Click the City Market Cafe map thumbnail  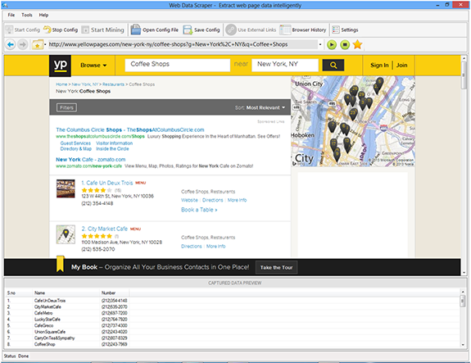click(x=66, y=234)
